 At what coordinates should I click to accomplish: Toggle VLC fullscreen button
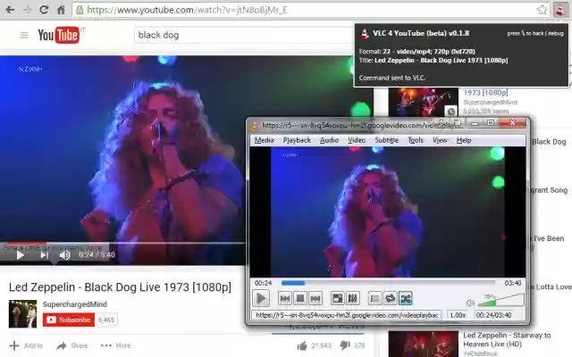coord(337,299)
